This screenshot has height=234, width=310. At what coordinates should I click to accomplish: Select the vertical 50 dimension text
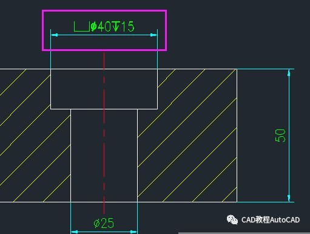pyautogui.click(x=280, y=136)
